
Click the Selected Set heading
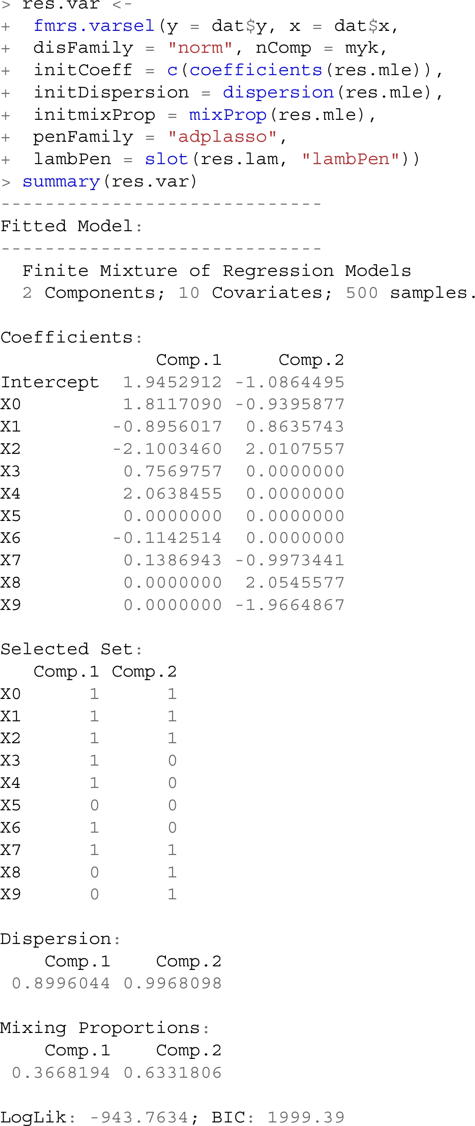72,649
